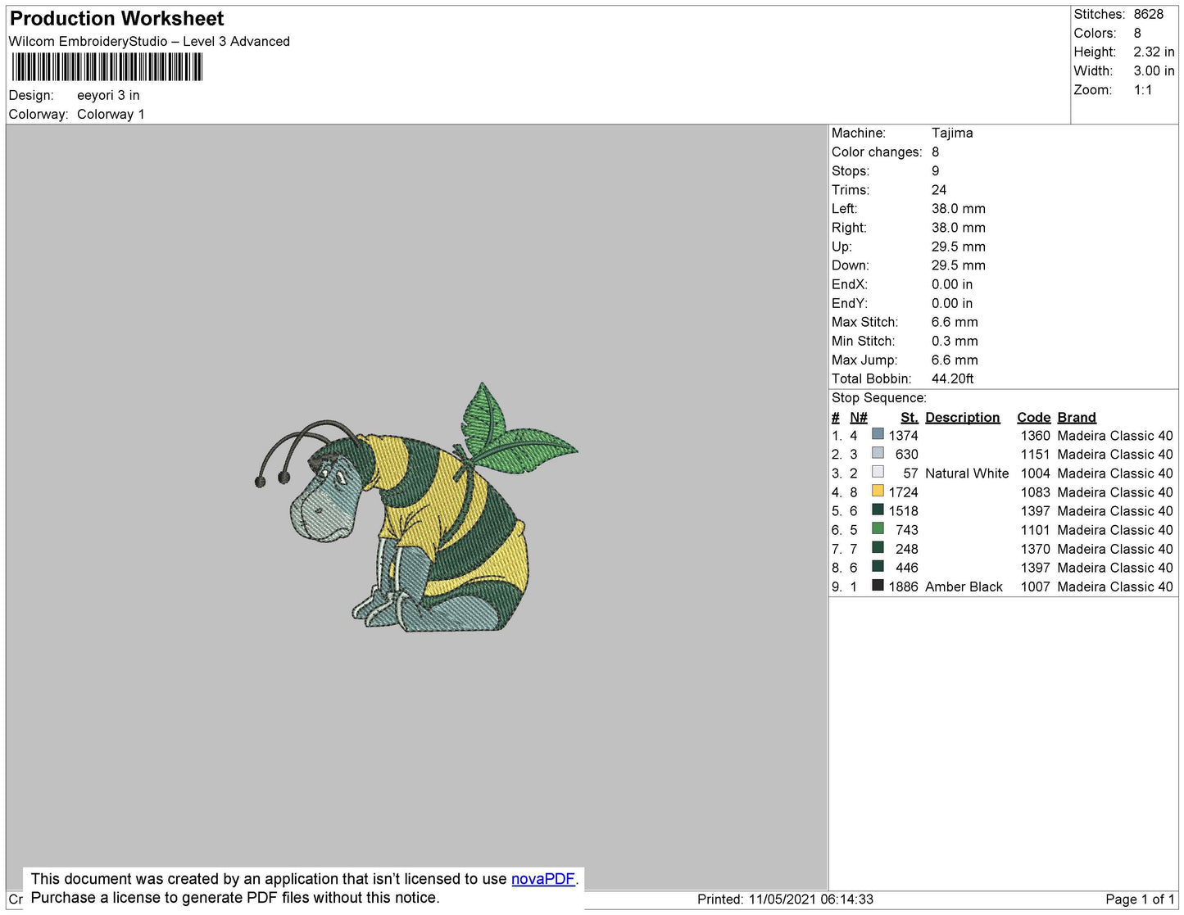
Task: Select the design name "eeyori 3 in"
Action: pos(108,96)
